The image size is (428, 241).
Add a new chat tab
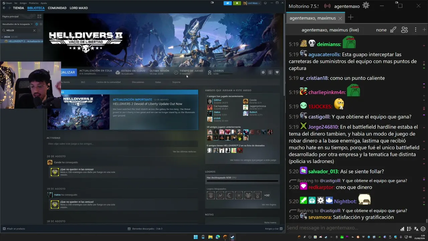[350, 17]
